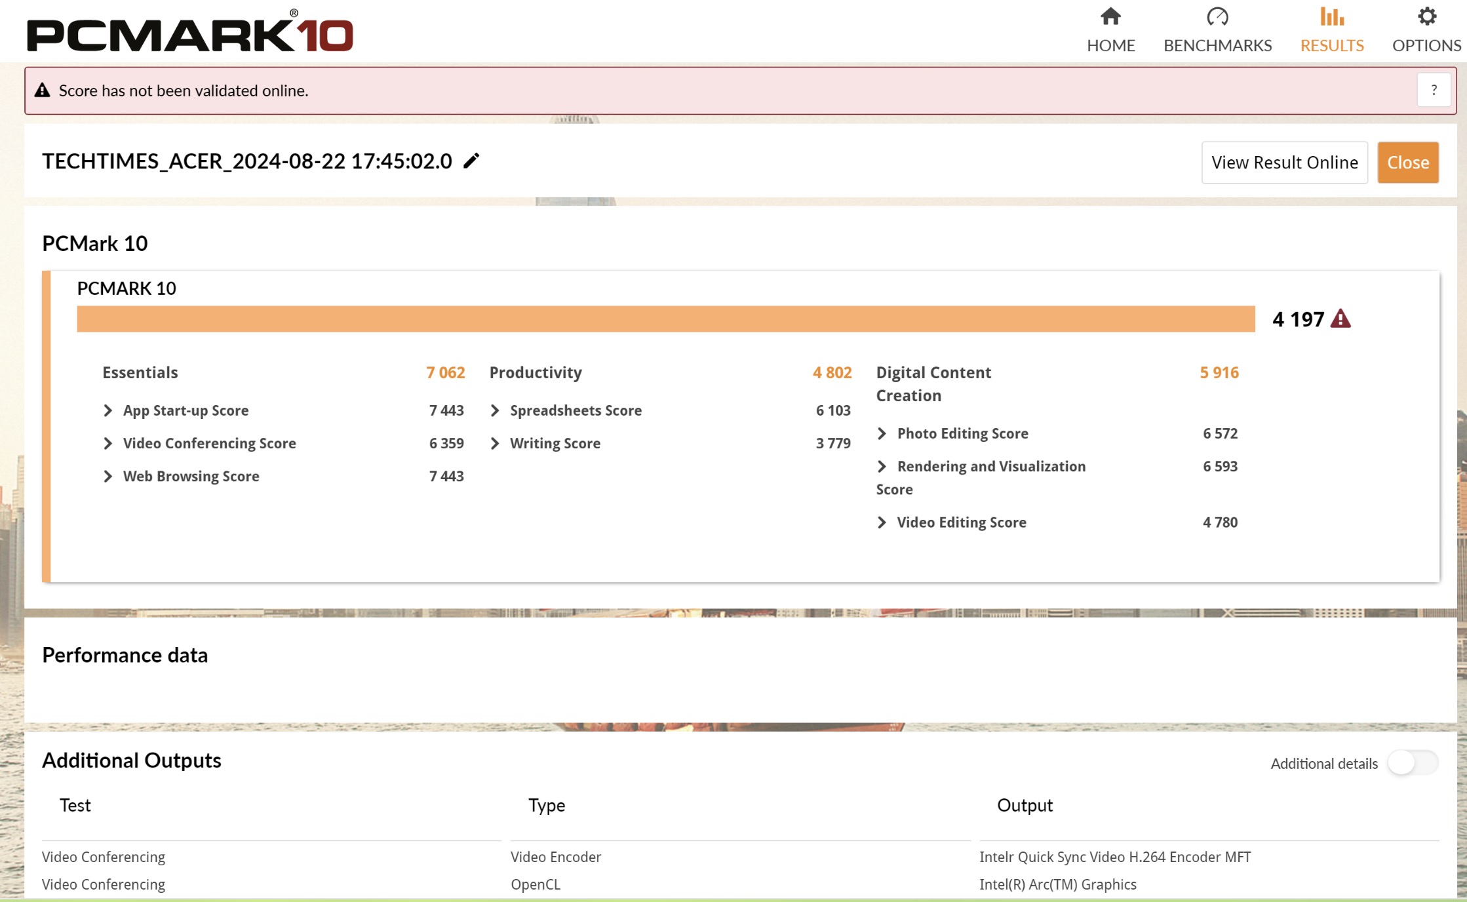The width and height of the screenshot is (1467, 902).
Task: Click the Intel(R) Arc(TM) Graphics output cell
Action: (x=1058, y=884)
